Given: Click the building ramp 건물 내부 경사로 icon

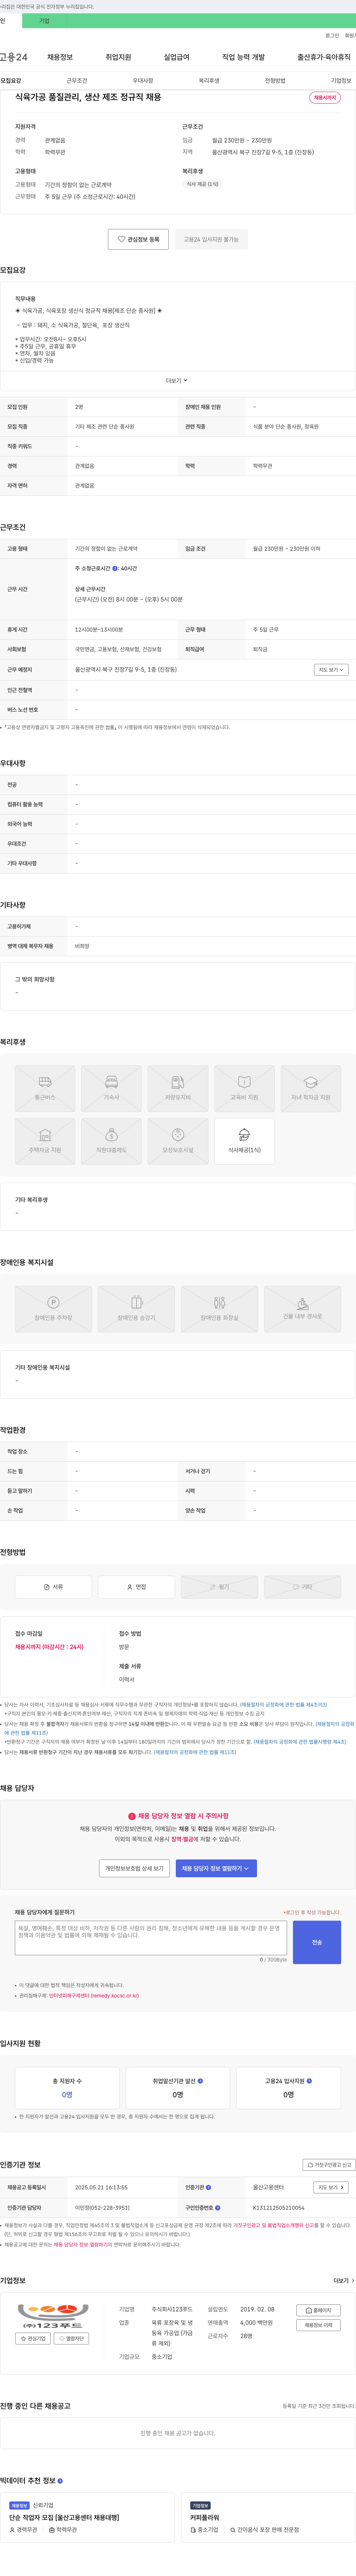Looking at the screenshot, I should [302, 1309].
